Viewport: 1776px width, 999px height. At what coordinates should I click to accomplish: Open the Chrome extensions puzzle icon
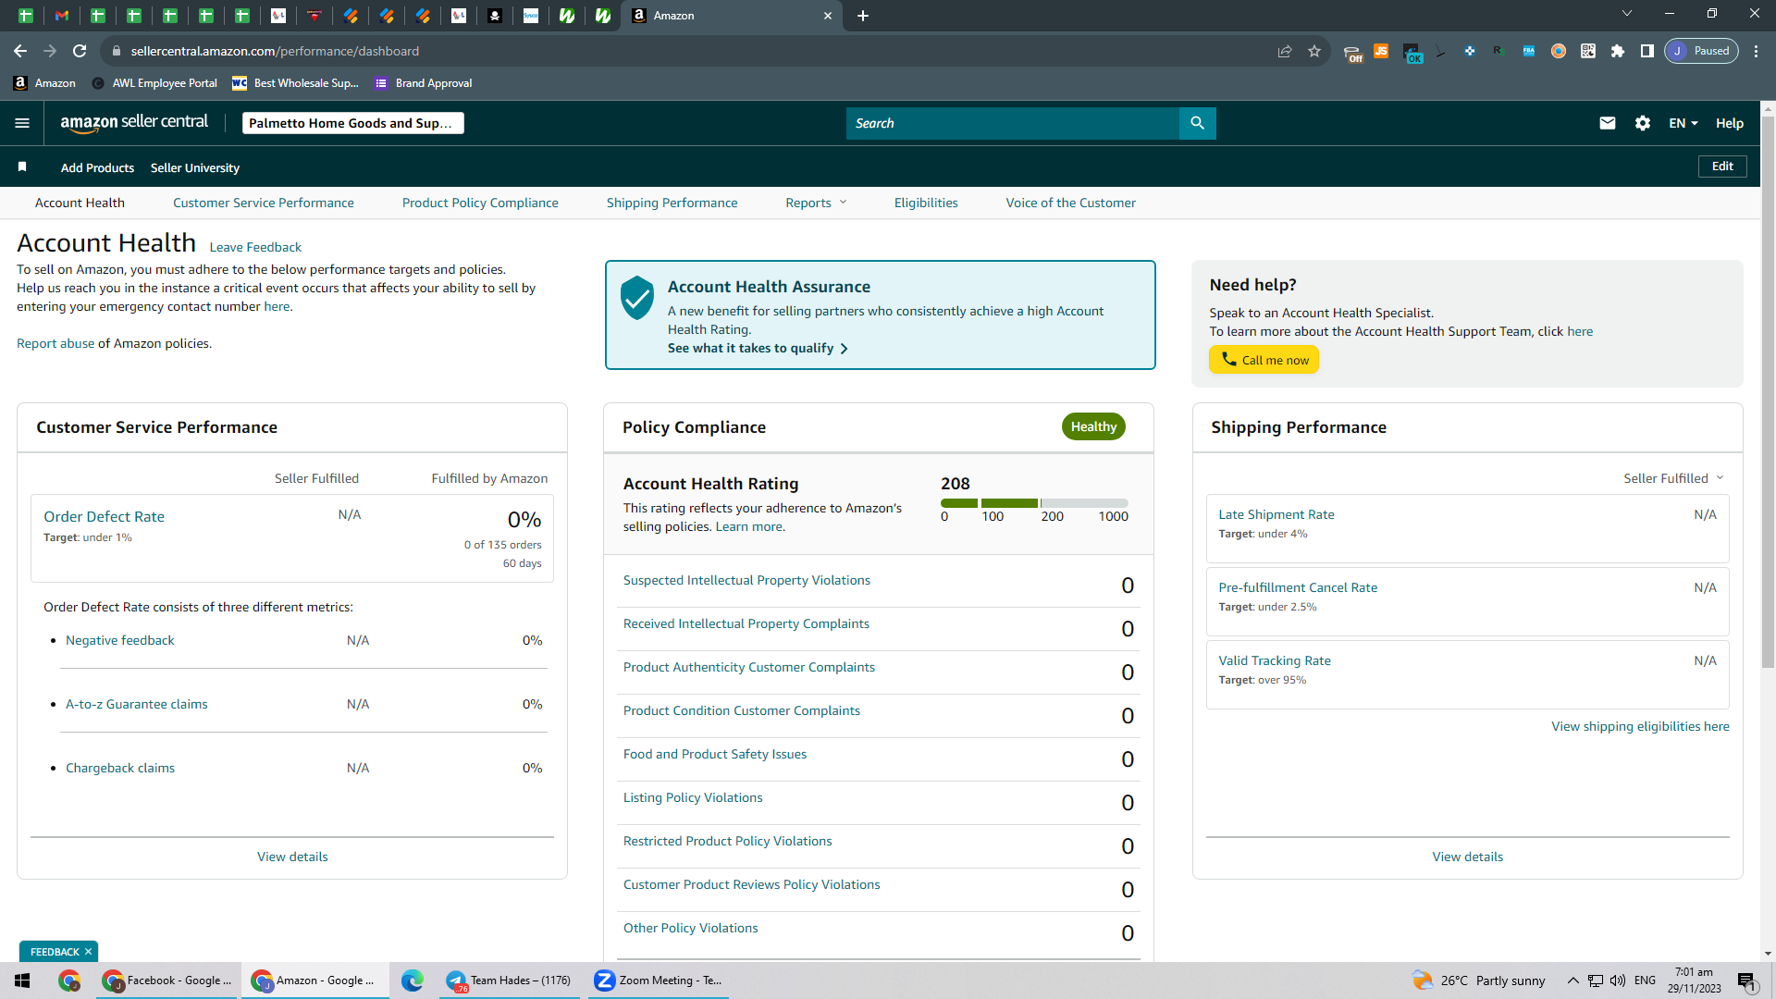point(1618,51)
